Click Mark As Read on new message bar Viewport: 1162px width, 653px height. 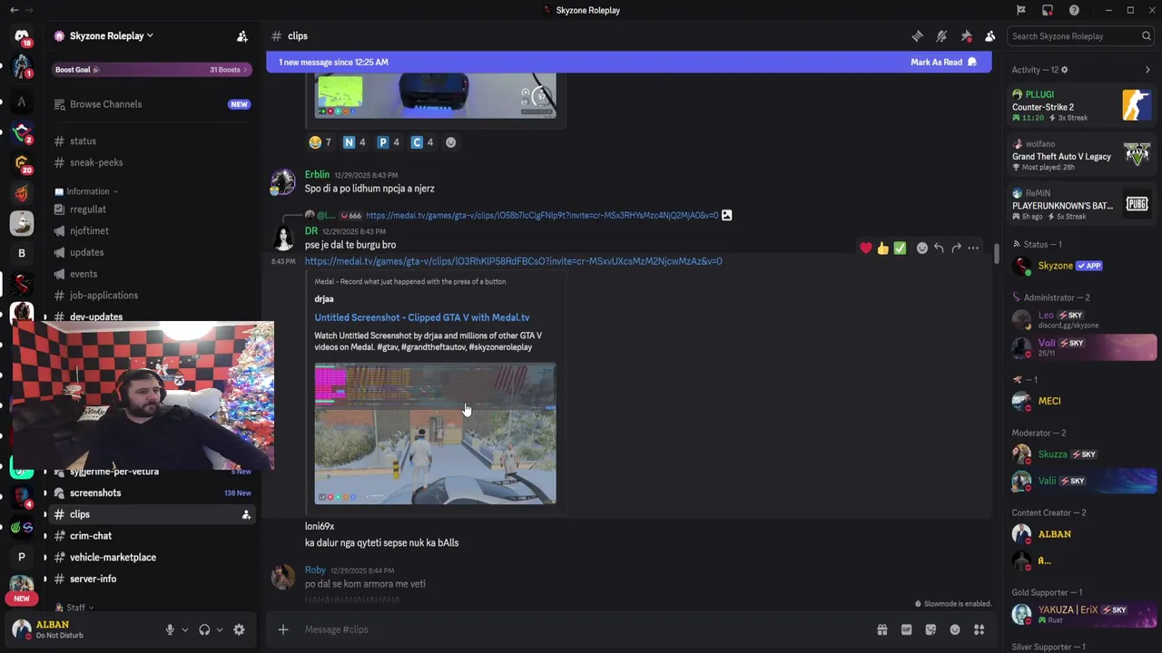coord(943,63)
